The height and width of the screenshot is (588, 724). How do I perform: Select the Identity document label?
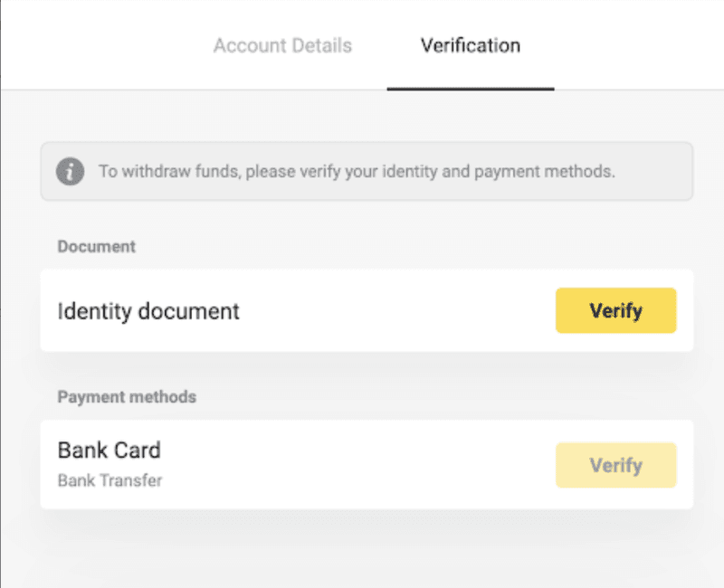[148, 311]
